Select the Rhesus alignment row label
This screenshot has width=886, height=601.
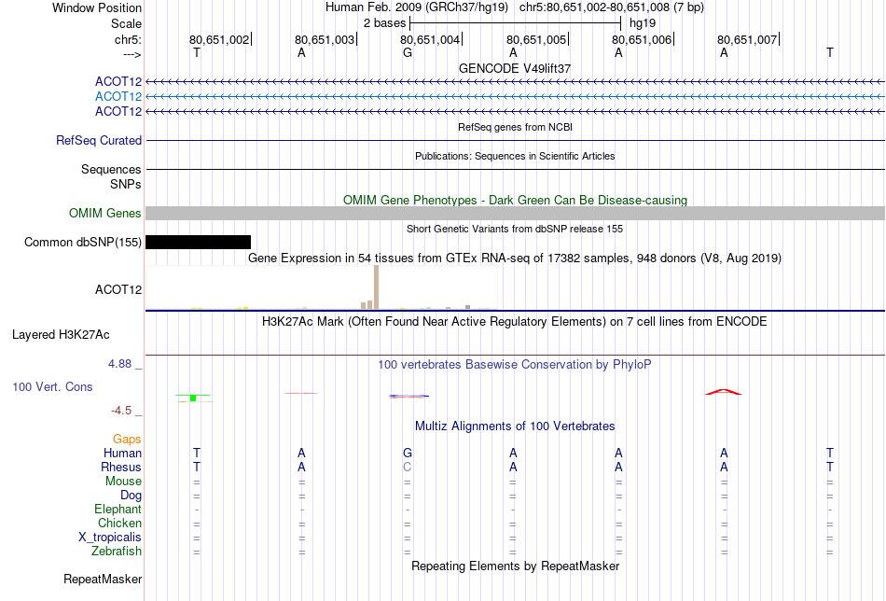point(121,467)
